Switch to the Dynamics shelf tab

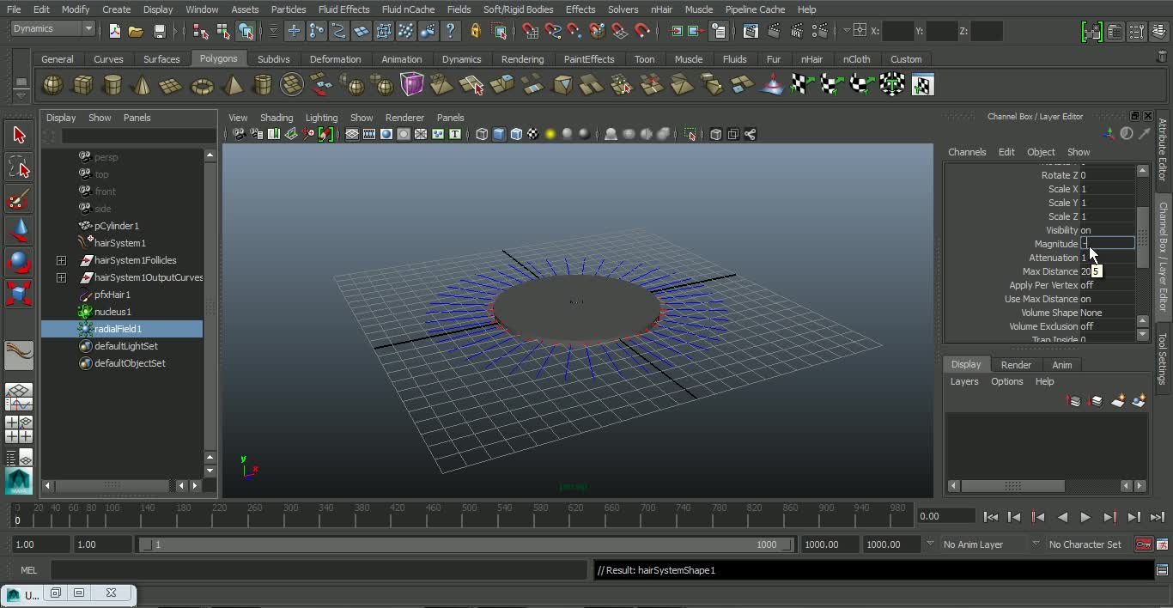[461, 59]
